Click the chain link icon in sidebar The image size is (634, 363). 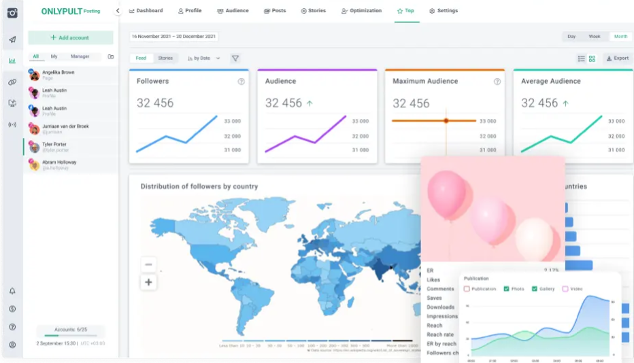[x=12, y=82]
